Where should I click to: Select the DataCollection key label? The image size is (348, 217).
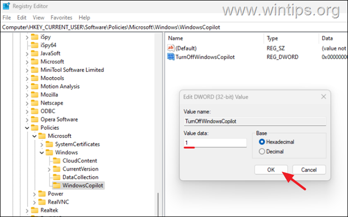coord(80,177)
